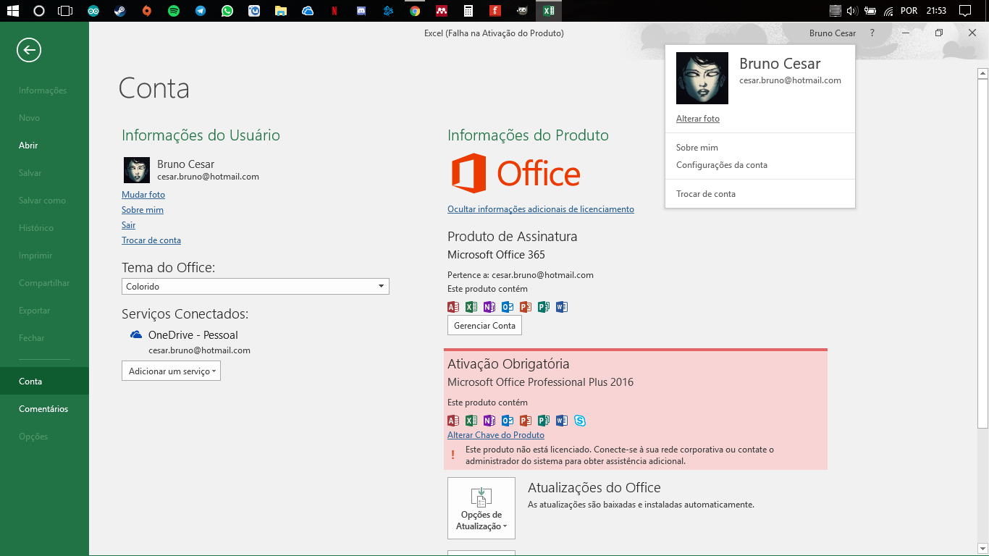Viewport: 989px width, 556px height.
Task: Click the Word icon under Office Professional Plus 2016
Action: coord(562,421)
